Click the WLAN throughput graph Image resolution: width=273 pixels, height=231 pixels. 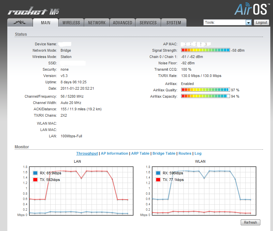tap(204, 191)
